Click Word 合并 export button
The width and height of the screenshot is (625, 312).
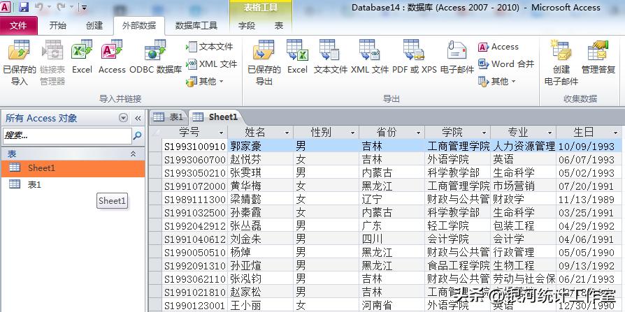click(506, 64)
